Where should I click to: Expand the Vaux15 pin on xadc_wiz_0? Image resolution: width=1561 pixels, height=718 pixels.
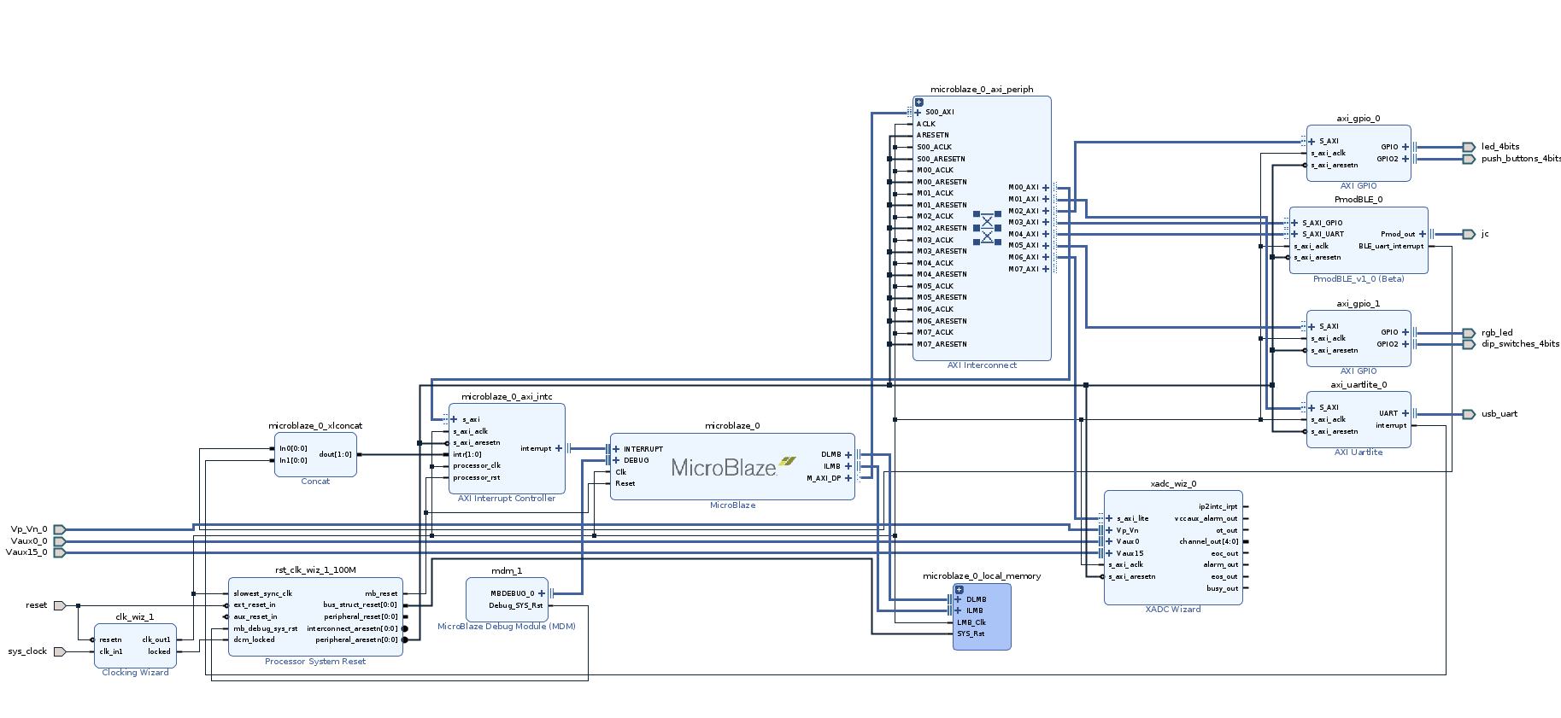coord(1109,553)
